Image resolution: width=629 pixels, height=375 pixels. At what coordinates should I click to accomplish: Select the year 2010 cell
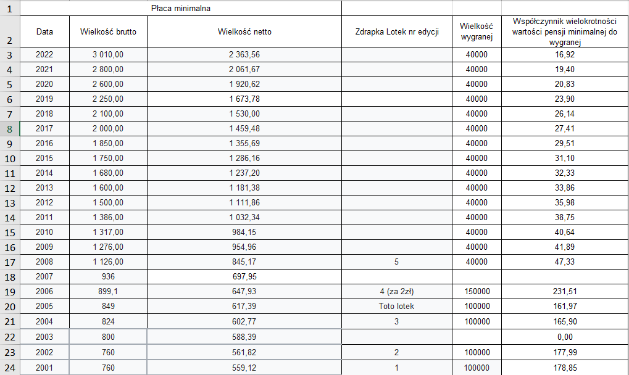(44, 233)
